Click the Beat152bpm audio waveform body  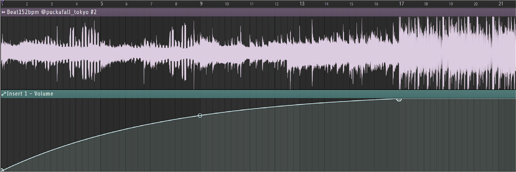[258, 53]
